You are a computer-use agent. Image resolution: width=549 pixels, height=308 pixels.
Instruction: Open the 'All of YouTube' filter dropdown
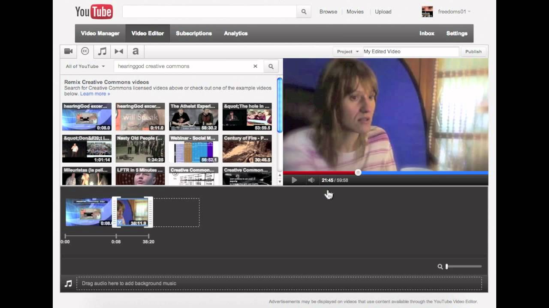tap(85, 66)
